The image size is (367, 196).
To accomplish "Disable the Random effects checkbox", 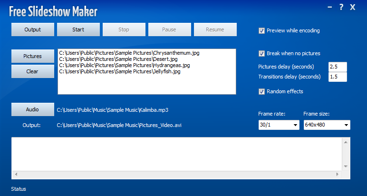I will (261, 91).
